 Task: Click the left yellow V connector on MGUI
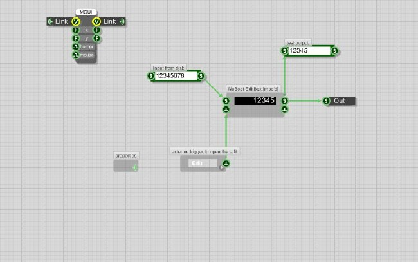click(x=76, y=21)
